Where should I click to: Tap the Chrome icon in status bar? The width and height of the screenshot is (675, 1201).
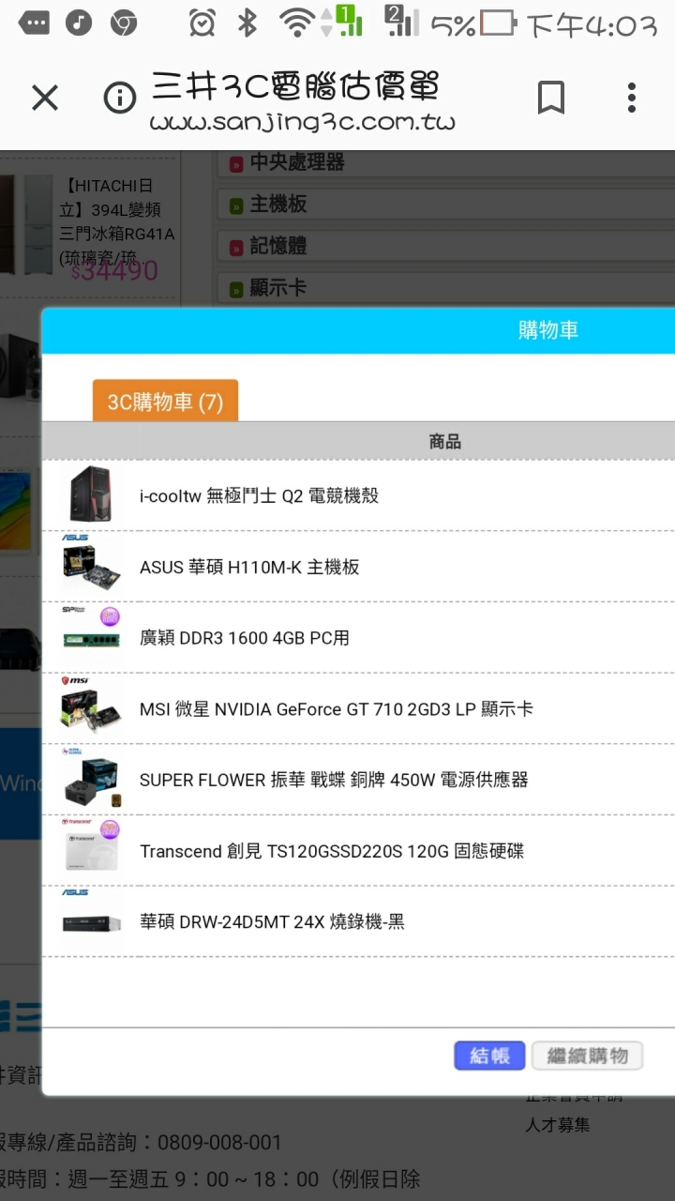point(124,23)
